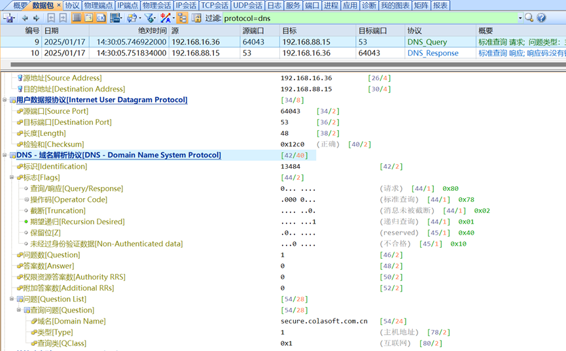Viewport: 566px width, 351px height.
Task: Click the 绝对时间 column header
Action: click(152, 31)
